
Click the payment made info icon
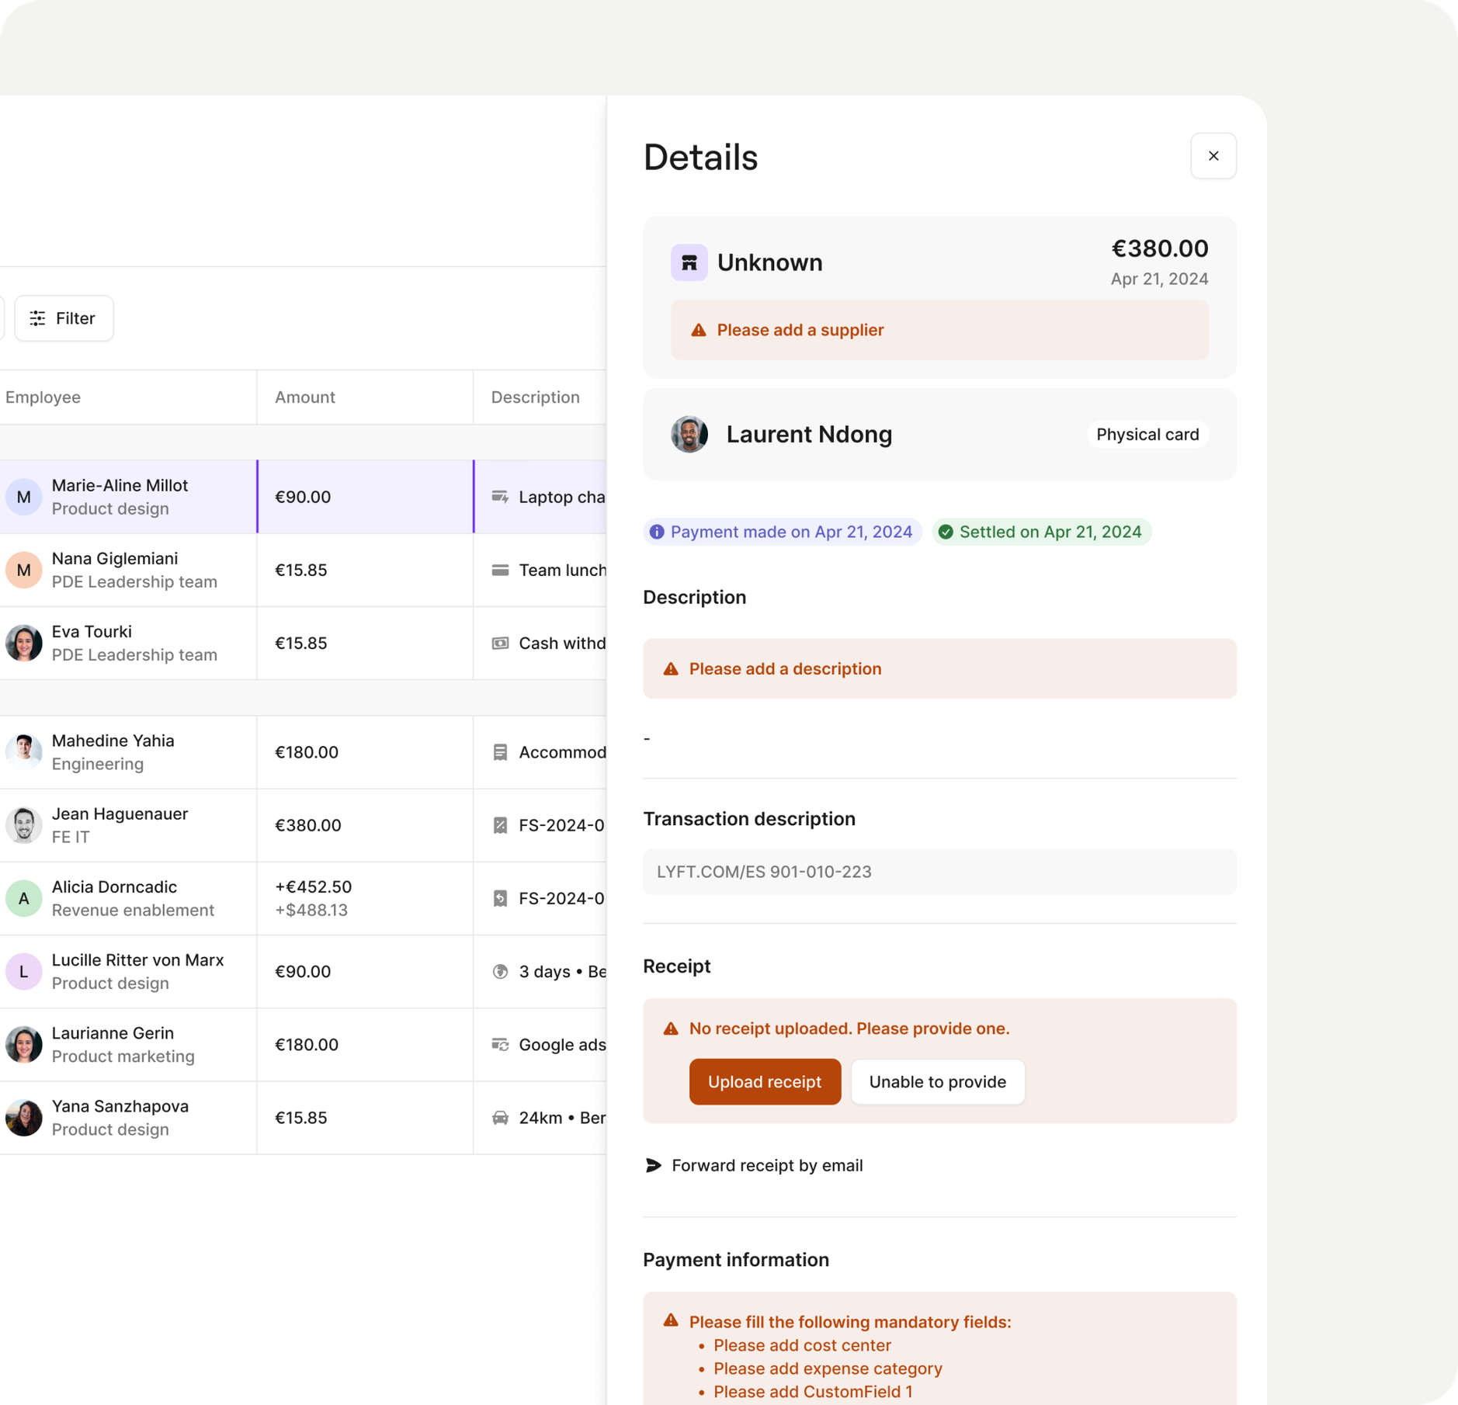tap(657, 532)
